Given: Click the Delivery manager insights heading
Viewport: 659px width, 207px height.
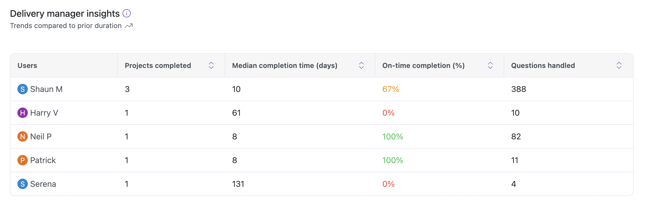Looking at the screenshot, I should (x=65, y=14).
